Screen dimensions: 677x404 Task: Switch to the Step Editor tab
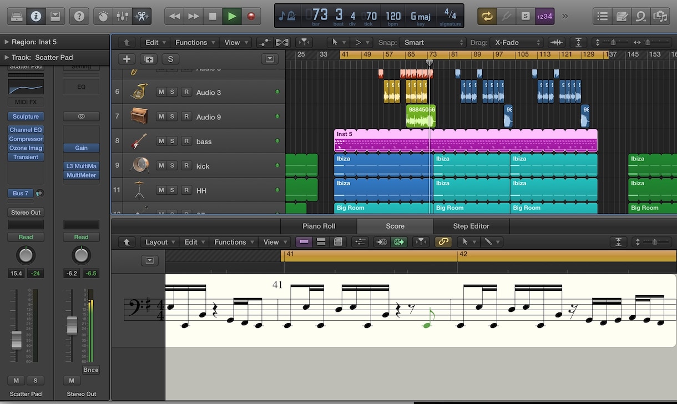[471, 226]
